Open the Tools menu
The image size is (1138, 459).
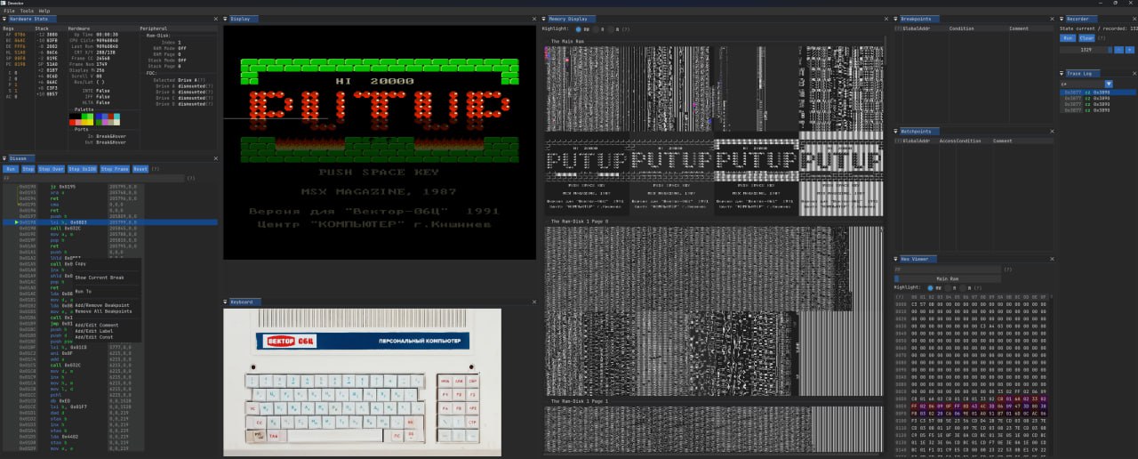(x=27, y=11)
